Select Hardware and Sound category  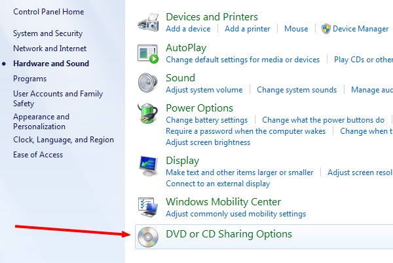(51, 64)
